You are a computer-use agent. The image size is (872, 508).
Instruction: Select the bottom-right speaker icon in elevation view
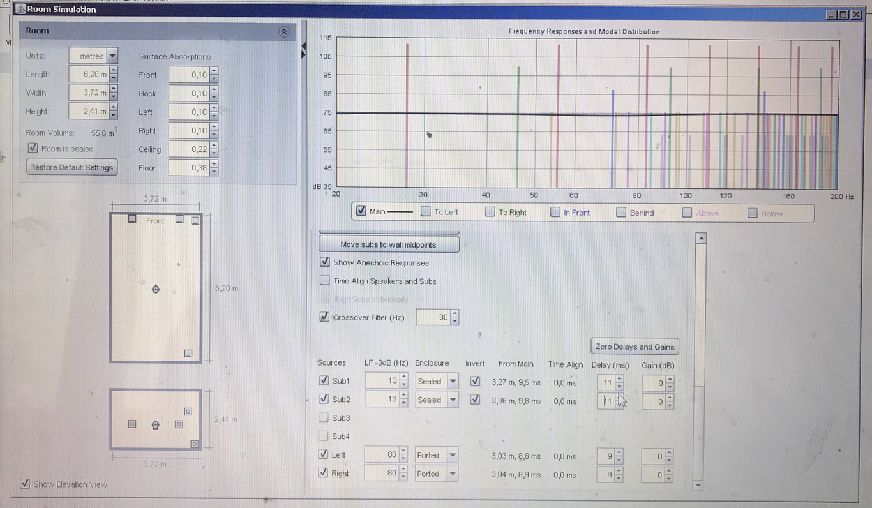click(x=195, y=444)
